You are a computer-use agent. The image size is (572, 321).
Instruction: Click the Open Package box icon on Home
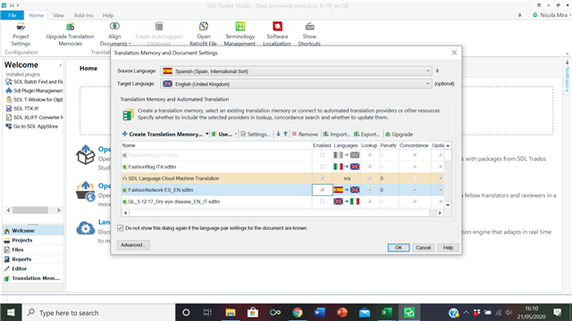click(x=86, y=154)
